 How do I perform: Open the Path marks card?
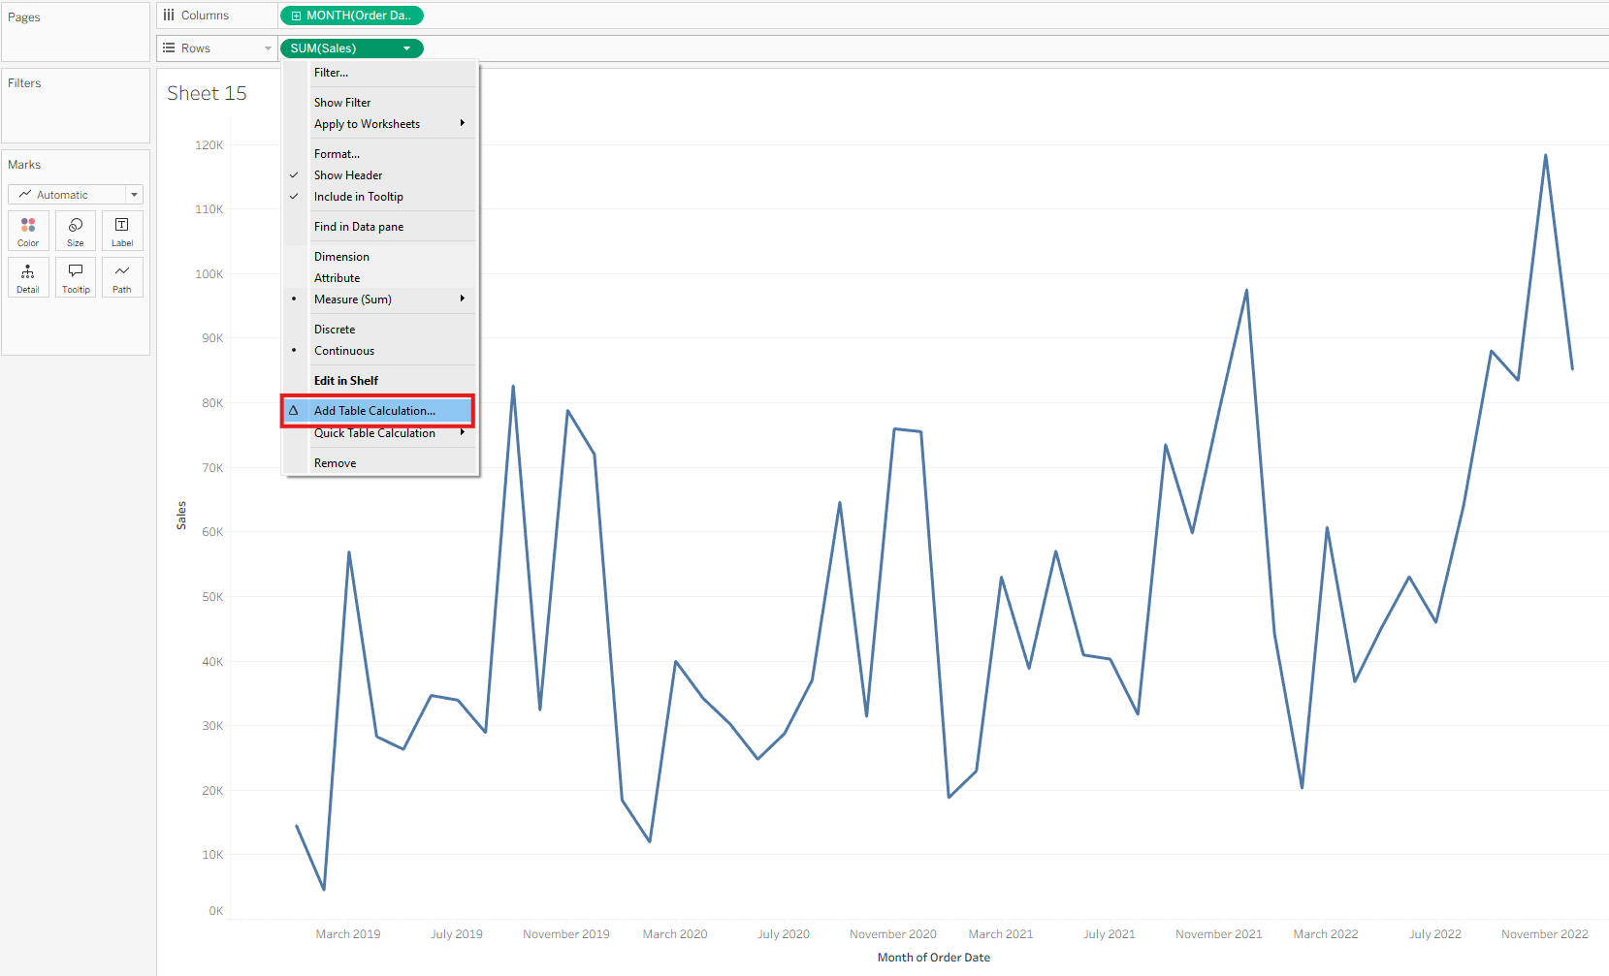pos(122,277)
